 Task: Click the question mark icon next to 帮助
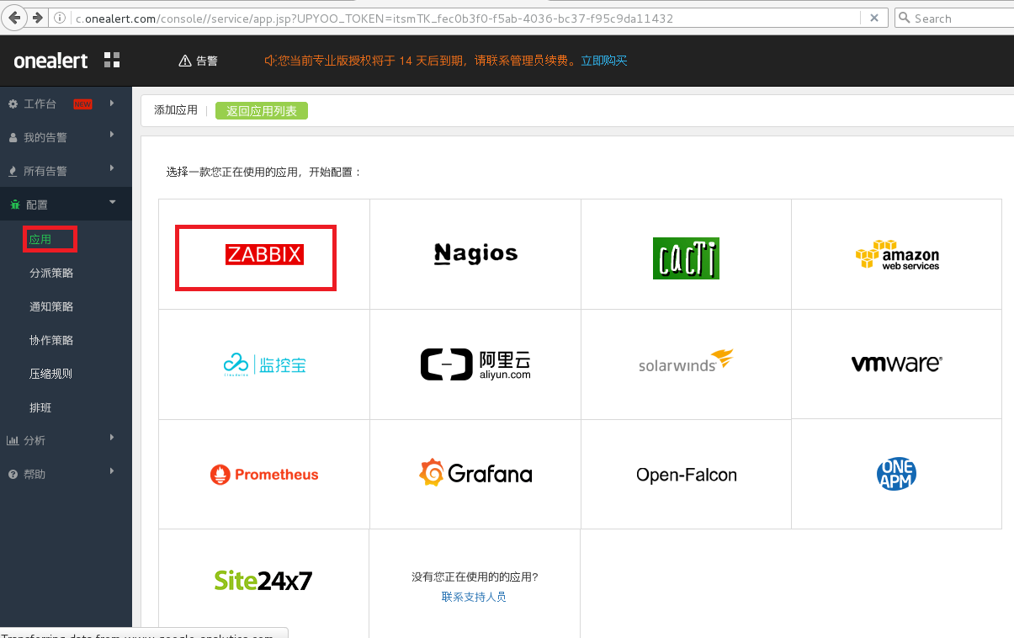(x=13, y=475)
